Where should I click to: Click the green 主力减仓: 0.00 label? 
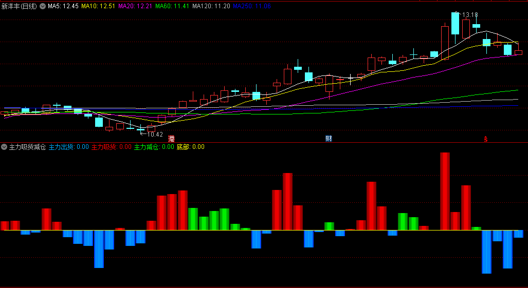click(x=154, y=147)
